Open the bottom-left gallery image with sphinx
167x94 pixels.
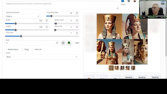(x=109, y=52)
